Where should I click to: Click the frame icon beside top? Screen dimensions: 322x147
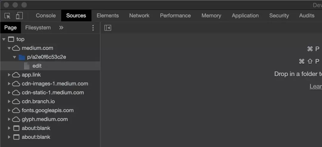[11, 39]
